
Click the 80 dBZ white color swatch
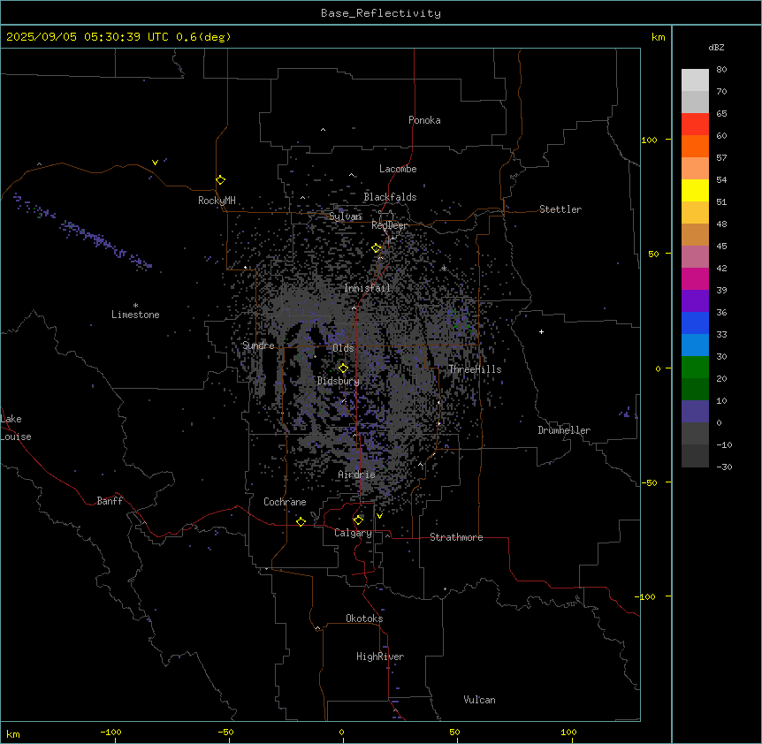point(695,80)
